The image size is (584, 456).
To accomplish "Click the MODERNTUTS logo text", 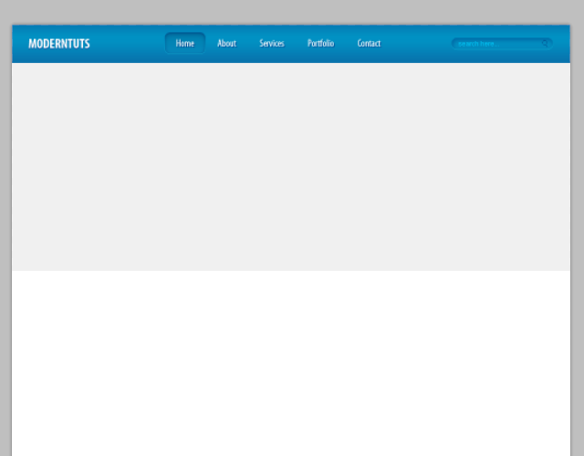I will pos(58,44).
